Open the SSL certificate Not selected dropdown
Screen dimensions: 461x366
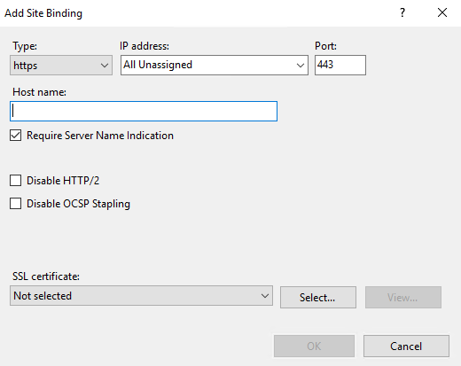[x=141, y=295]
